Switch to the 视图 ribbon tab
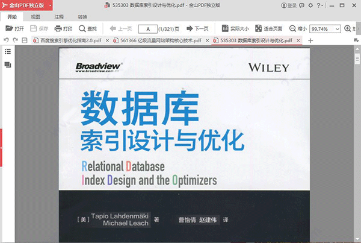This screenshot has width=361, height=243. (x=35, y=17)
